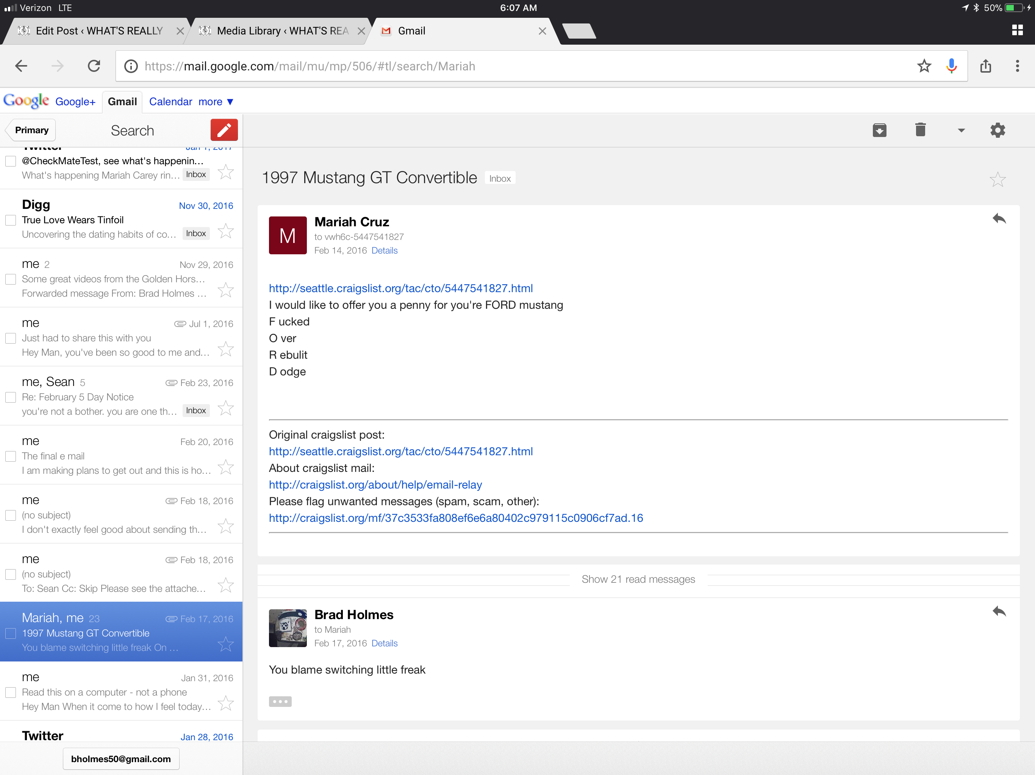Go back in the browser

21,66
